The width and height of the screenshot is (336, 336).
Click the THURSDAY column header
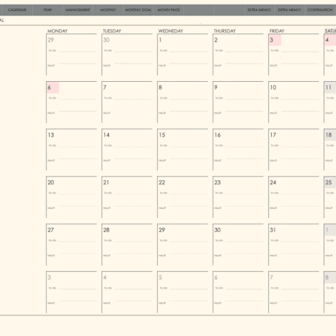pyautogui.click(x=225, y=31)
